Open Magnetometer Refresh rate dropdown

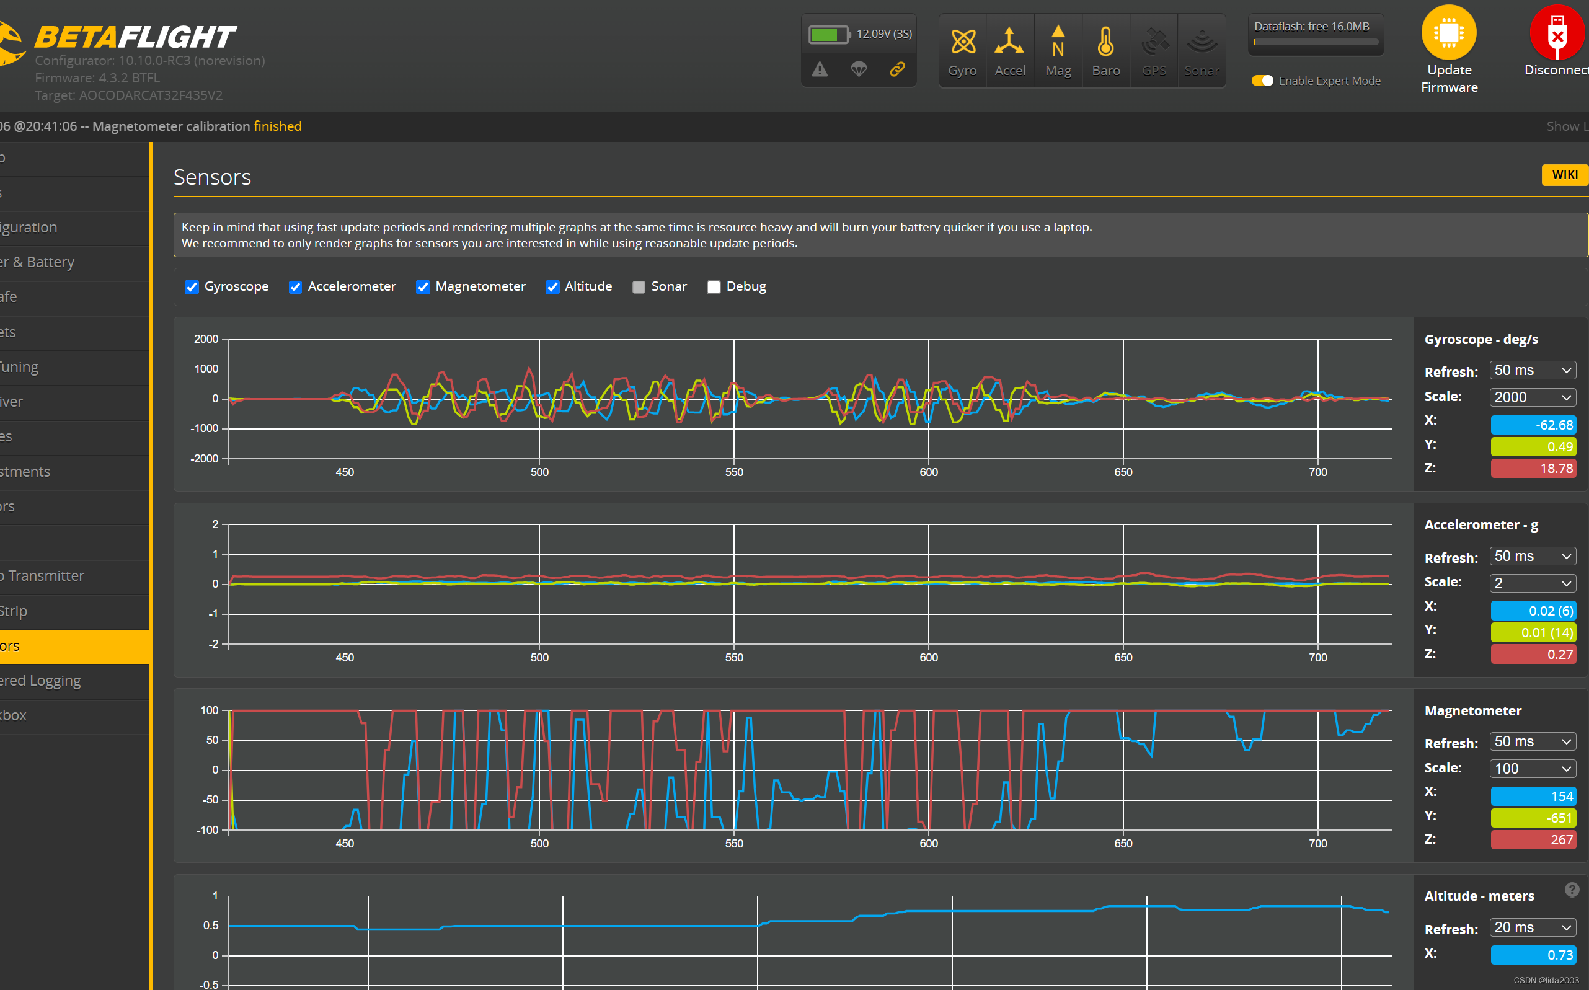(x=1532, y=741)
